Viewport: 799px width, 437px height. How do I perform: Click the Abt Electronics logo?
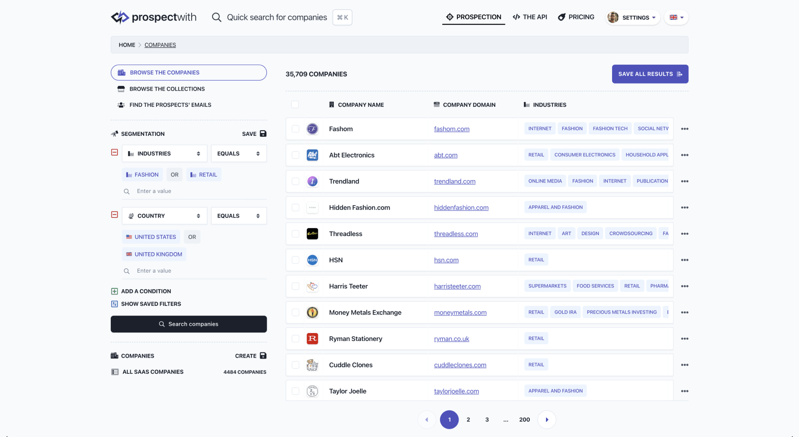click(x=312, y=155)
